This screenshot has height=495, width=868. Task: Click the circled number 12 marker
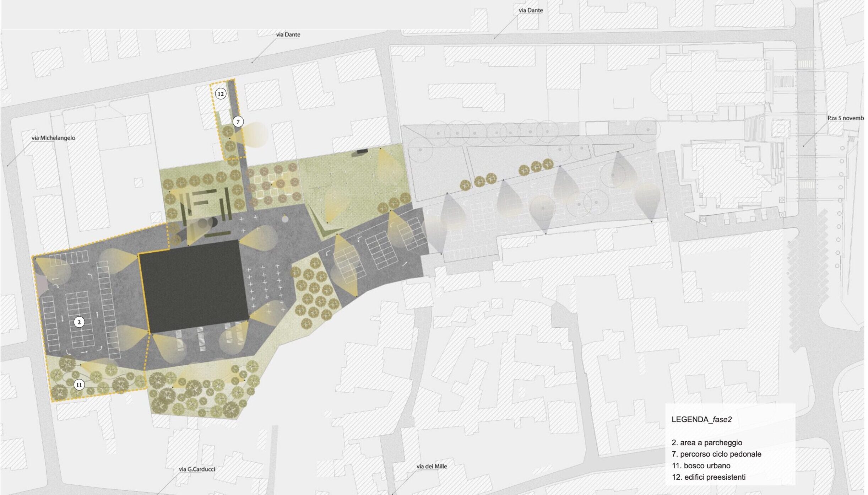tap(221, 94)
